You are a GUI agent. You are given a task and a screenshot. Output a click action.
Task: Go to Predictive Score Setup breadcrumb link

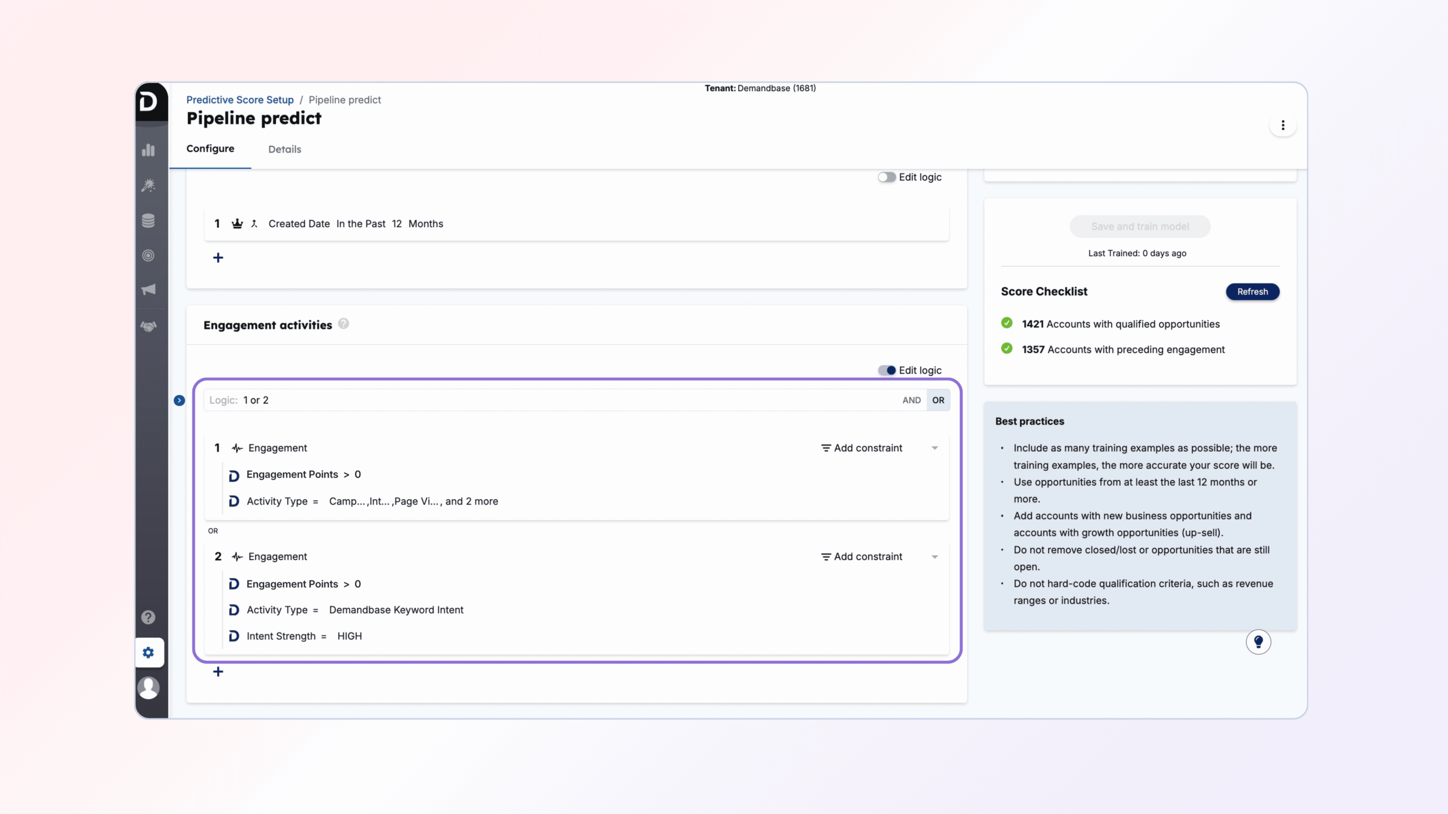pyautogui.click(x=240, y=100)
